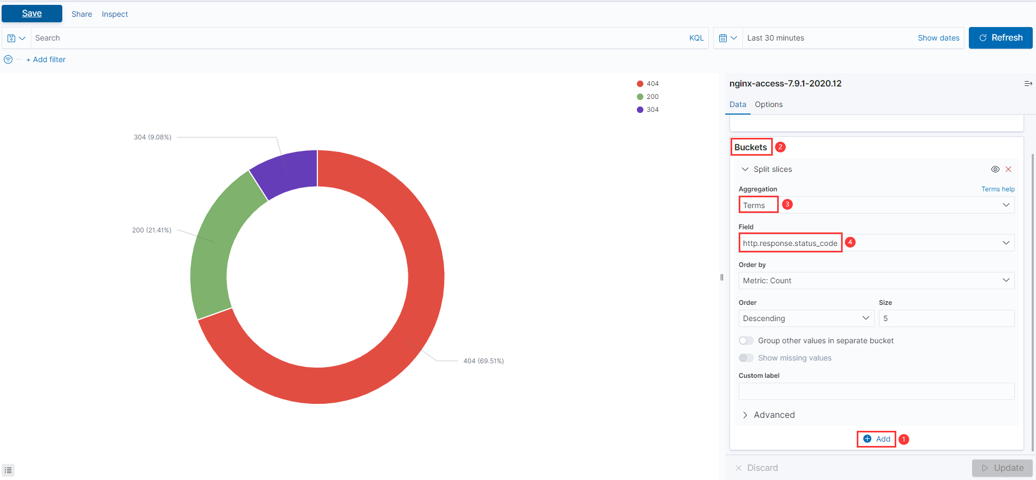Viewport: 1036px width, 480px height.
Task: Click the 404 (69.51%) chart label
Action: (x=484, y=361)
